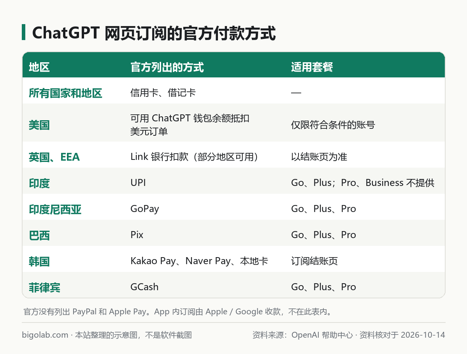Click the '仅限符合条件的账号' cell
This screenshot has width=467, height=354.
[x=333, y=125]
